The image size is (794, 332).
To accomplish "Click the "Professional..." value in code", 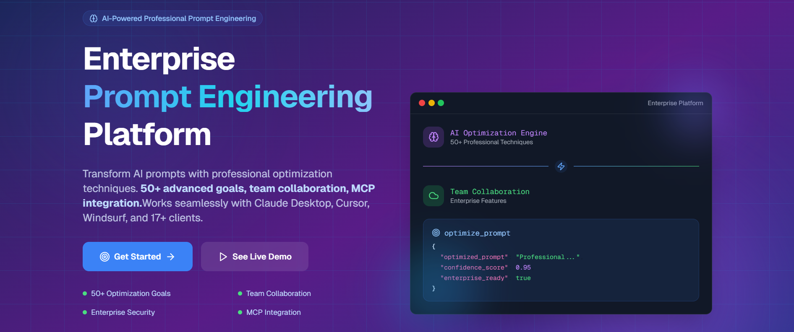I will 548,257.
